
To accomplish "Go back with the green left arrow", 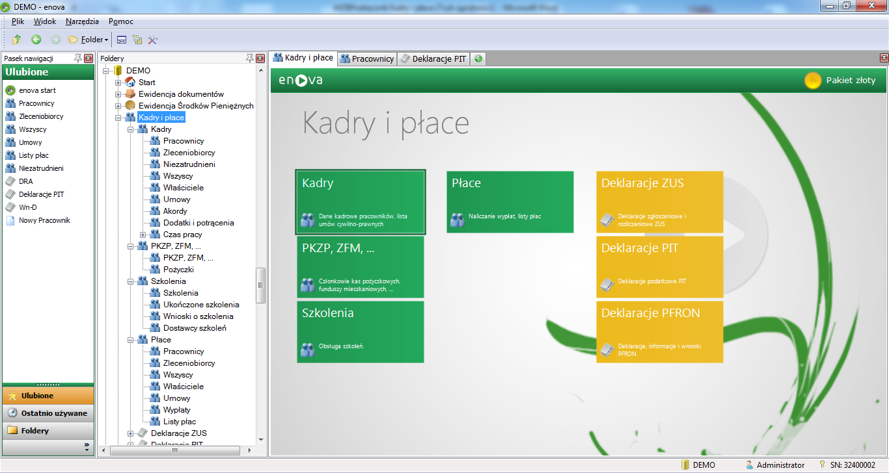I will point(36,40).
